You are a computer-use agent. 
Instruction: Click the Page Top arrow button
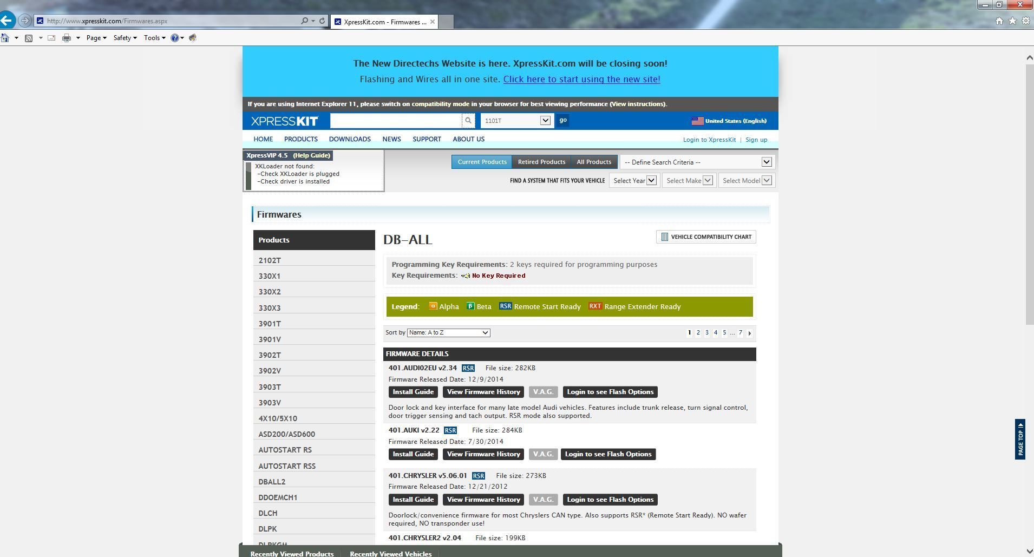[x=1020, y=439]
